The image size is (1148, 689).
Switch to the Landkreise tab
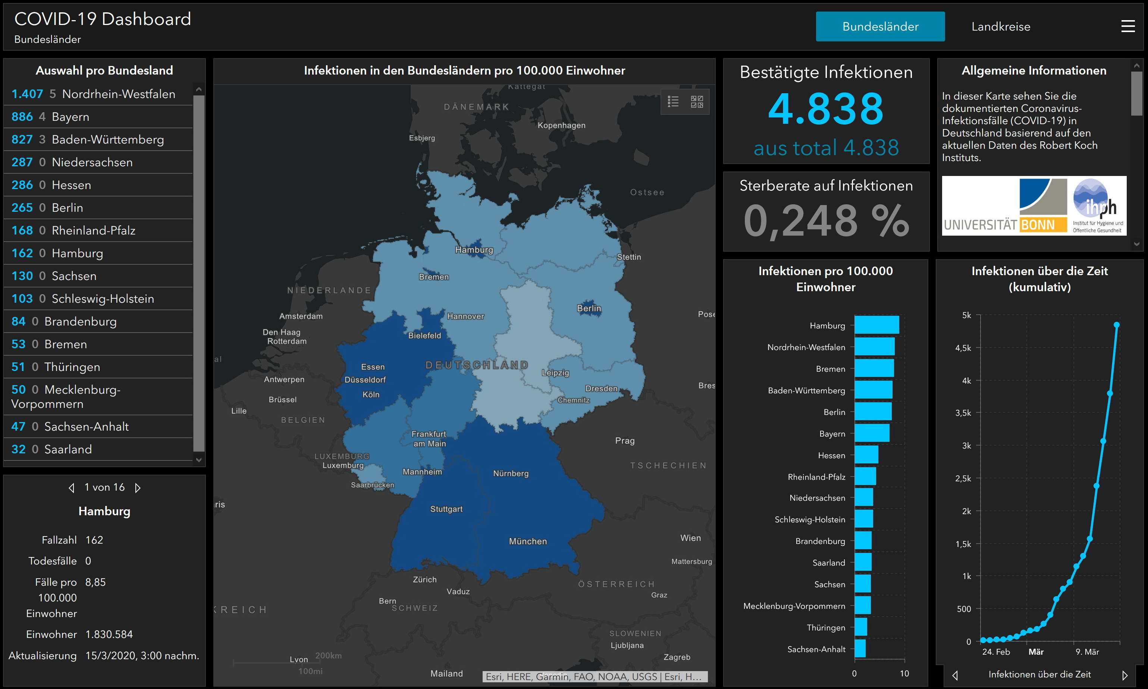point(1001,26)
